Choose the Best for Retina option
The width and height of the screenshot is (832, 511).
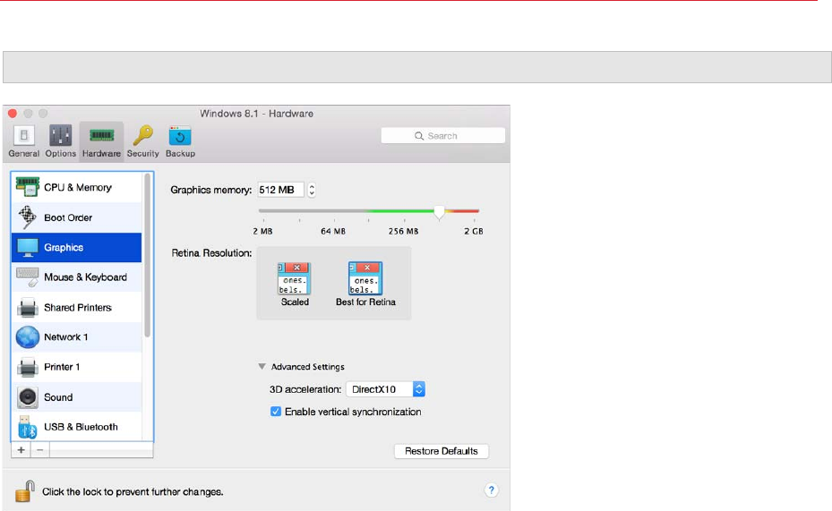(365, 284)
